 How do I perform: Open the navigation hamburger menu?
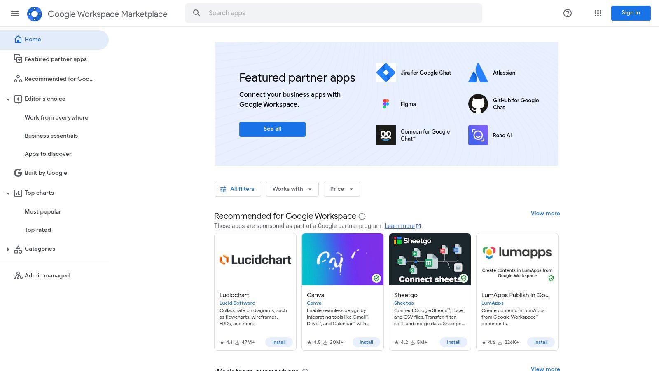tap(15, 13)
